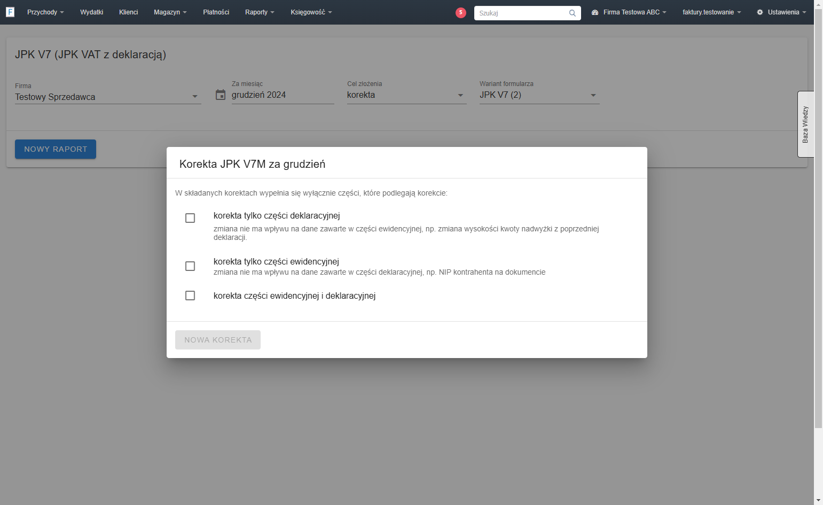Check 'korekta części ewidencyjnej i deklaracyjnej' checkbox
Screen dimensions: 823x505
click(x=190, y=296)
